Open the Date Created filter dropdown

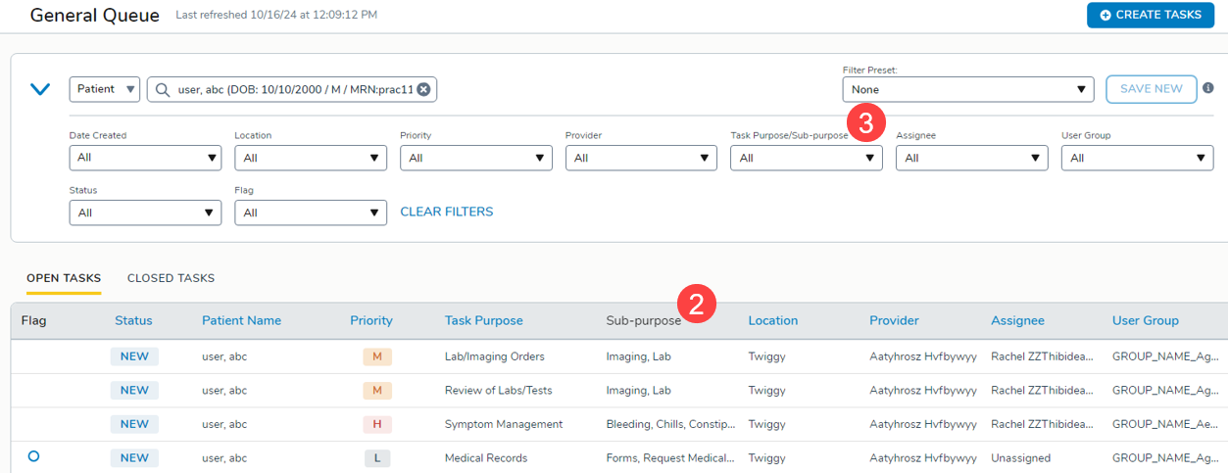click(x=145, y=158)
